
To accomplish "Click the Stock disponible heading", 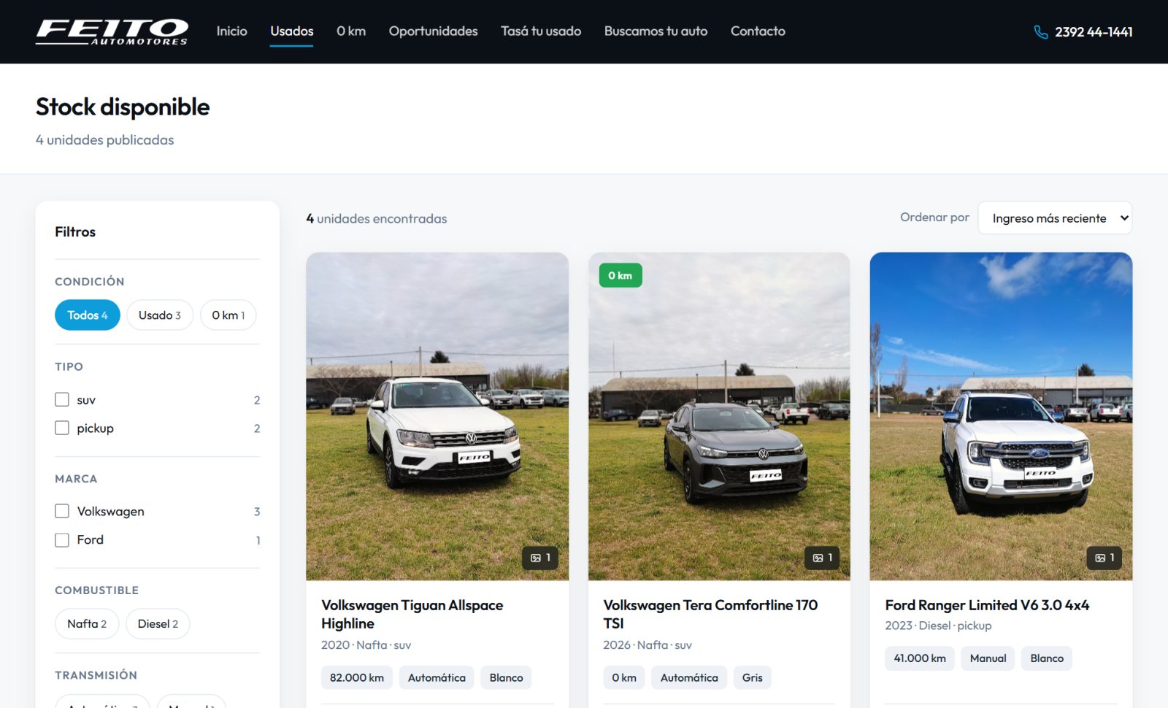I will (x=123, y=107).
